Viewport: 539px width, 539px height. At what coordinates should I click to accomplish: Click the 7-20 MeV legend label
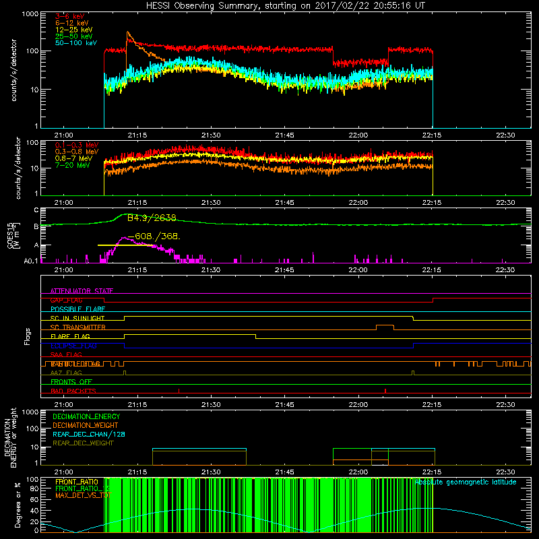click(x=73, y=165)
